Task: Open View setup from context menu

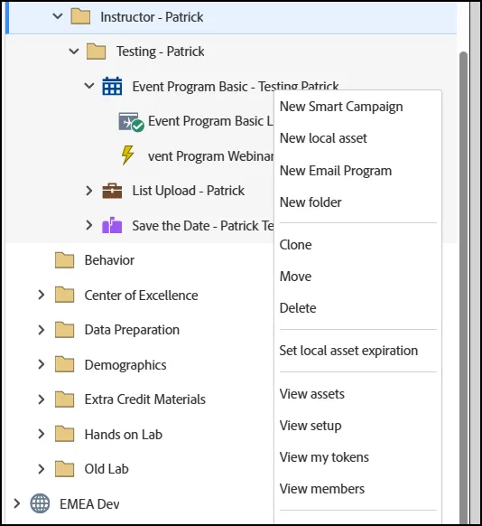Action: click(311, 426)
